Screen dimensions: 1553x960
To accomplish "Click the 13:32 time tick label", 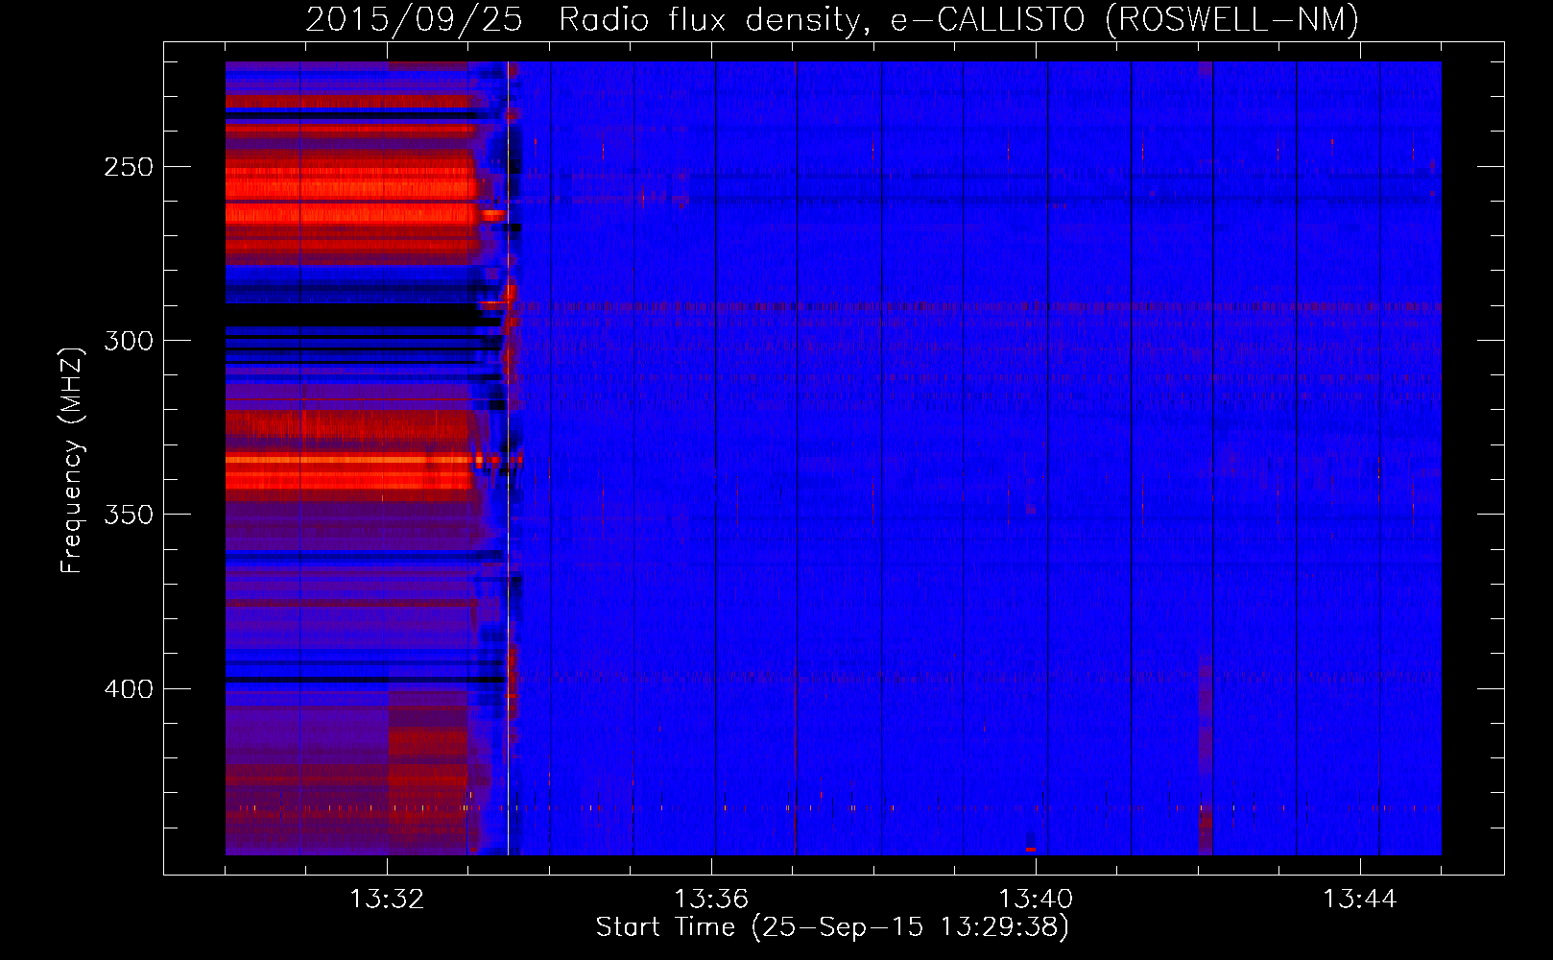I will point(387,899).
